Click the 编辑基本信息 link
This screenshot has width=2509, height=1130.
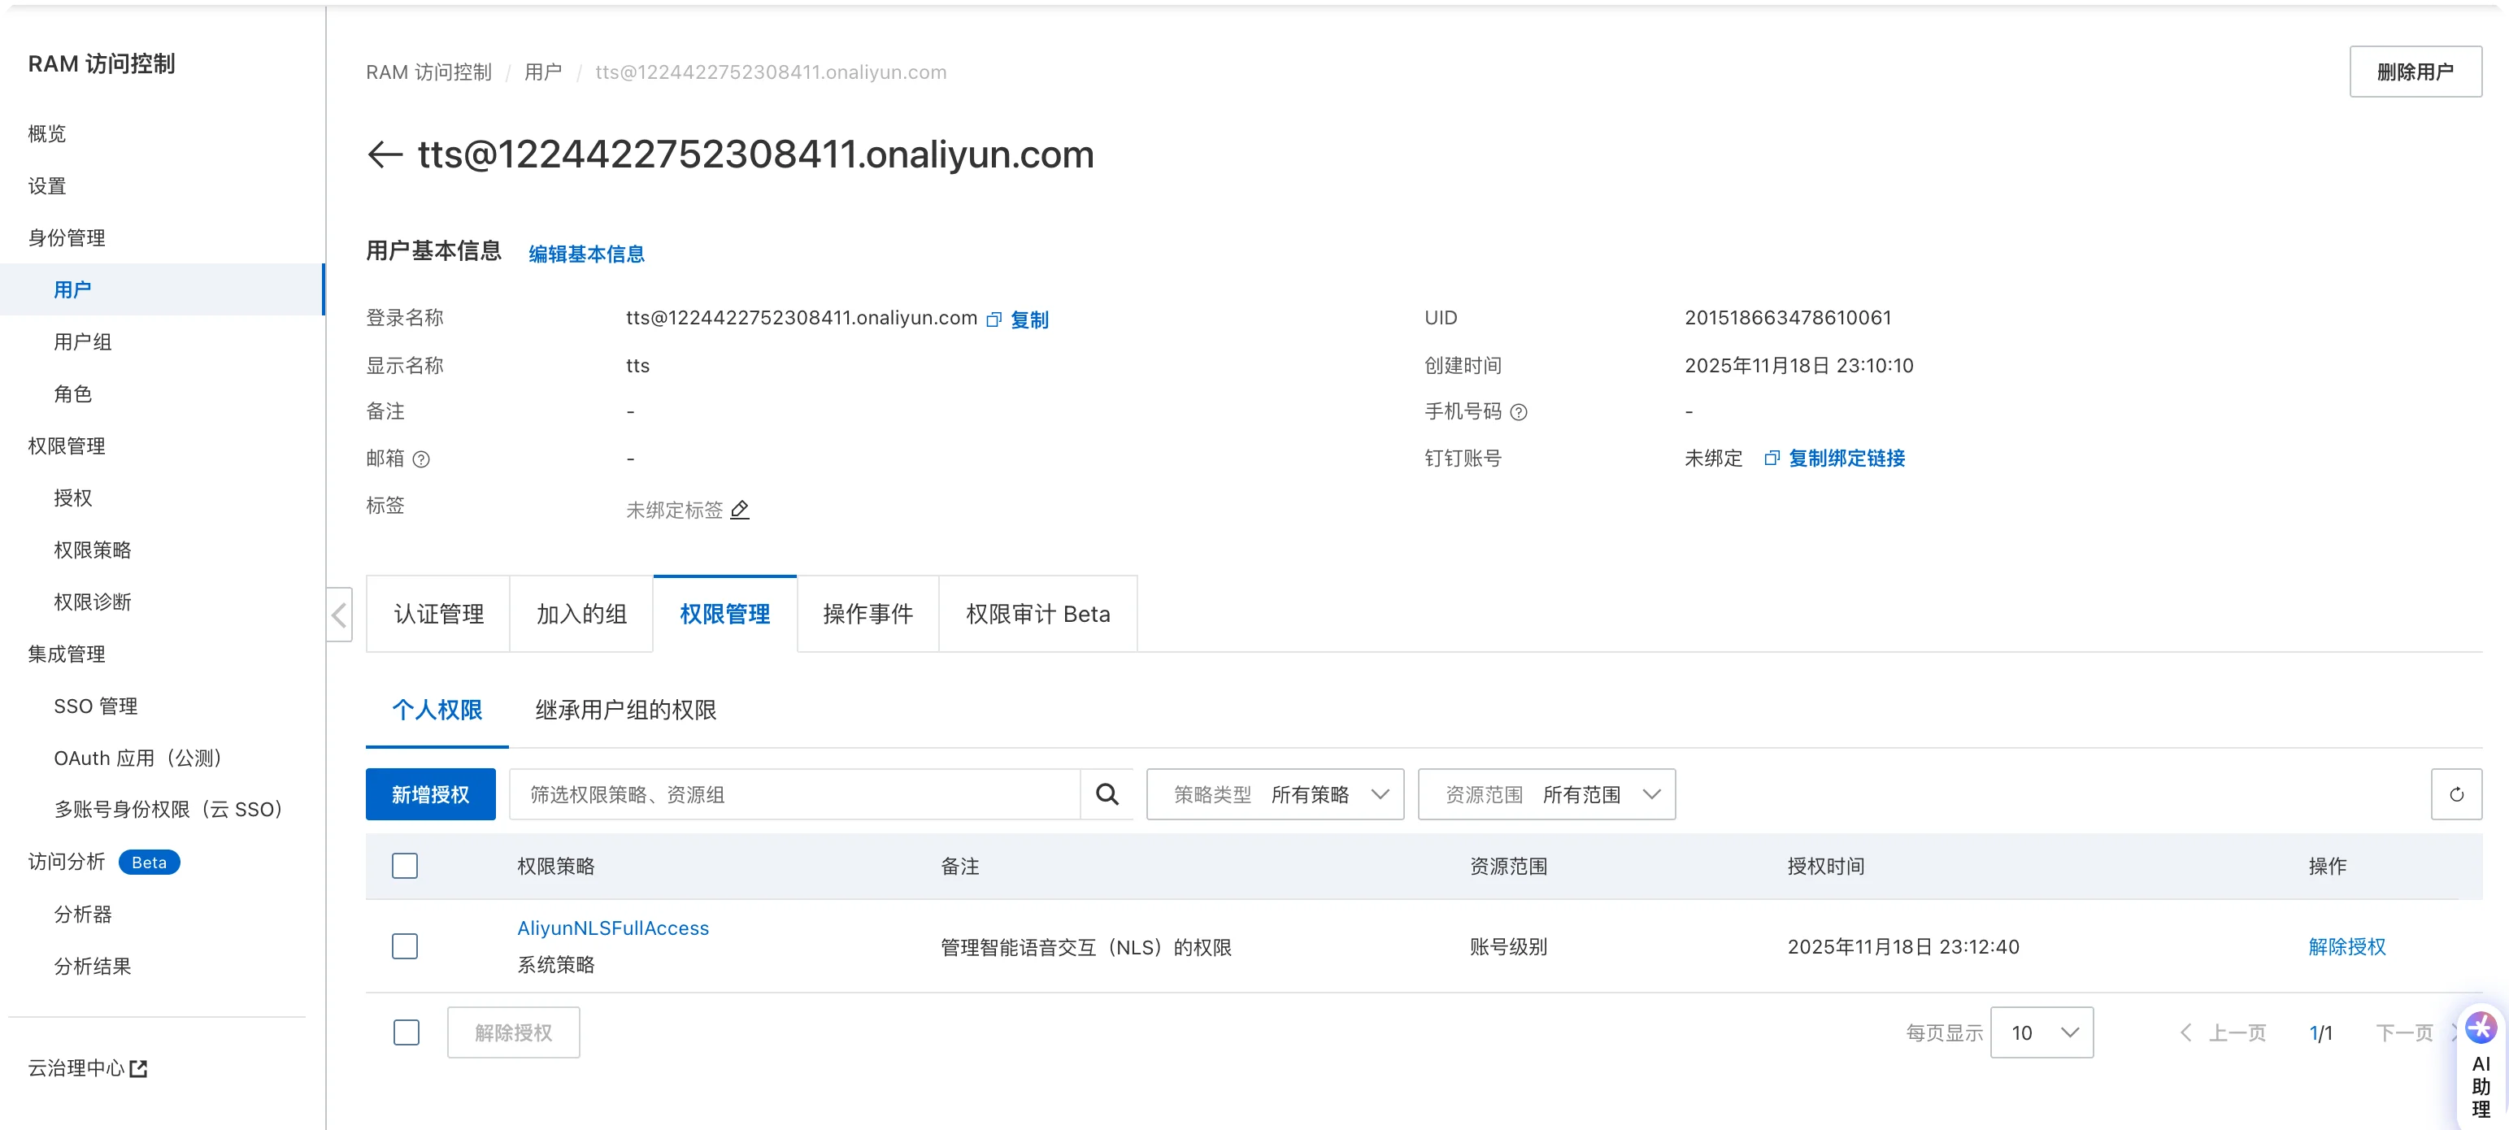586,254
